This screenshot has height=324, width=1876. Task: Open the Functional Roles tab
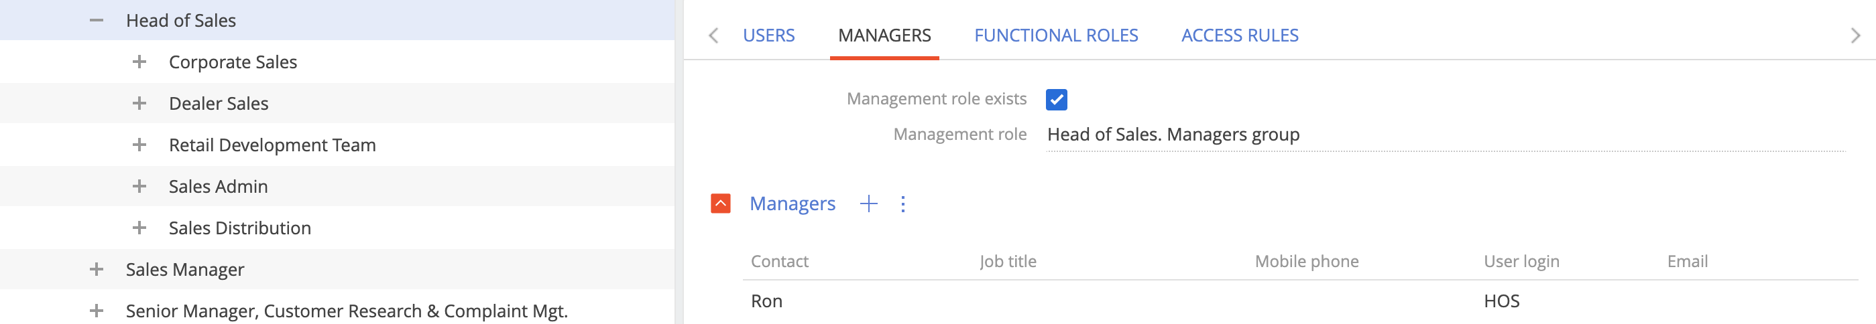[1056, 35]
